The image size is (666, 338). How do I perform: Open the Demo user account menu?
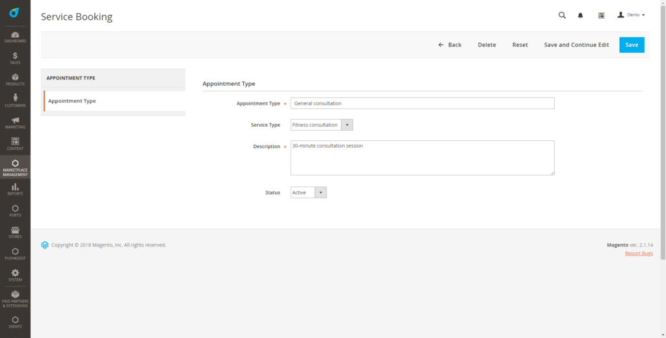coord(630,15)
